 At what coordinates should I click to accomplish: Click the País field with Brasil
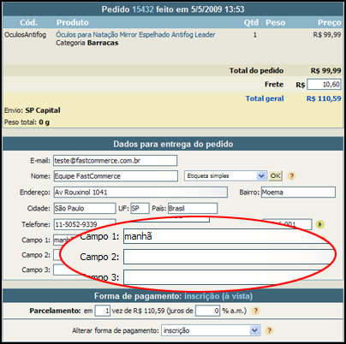click(x=193, y=208)
